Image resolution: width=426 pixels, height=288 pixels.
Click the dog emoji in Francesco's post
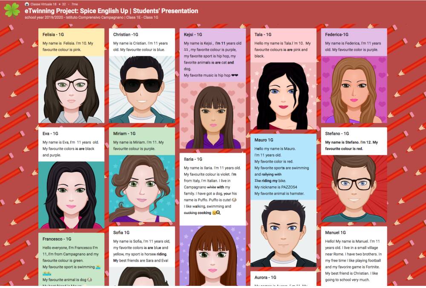click(x=89, y=280)
